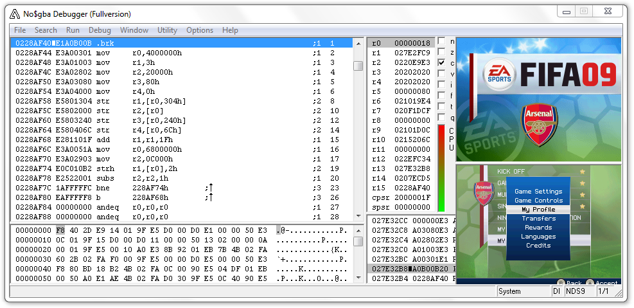Select the add r1,r1,1Fh instruction

182,140
